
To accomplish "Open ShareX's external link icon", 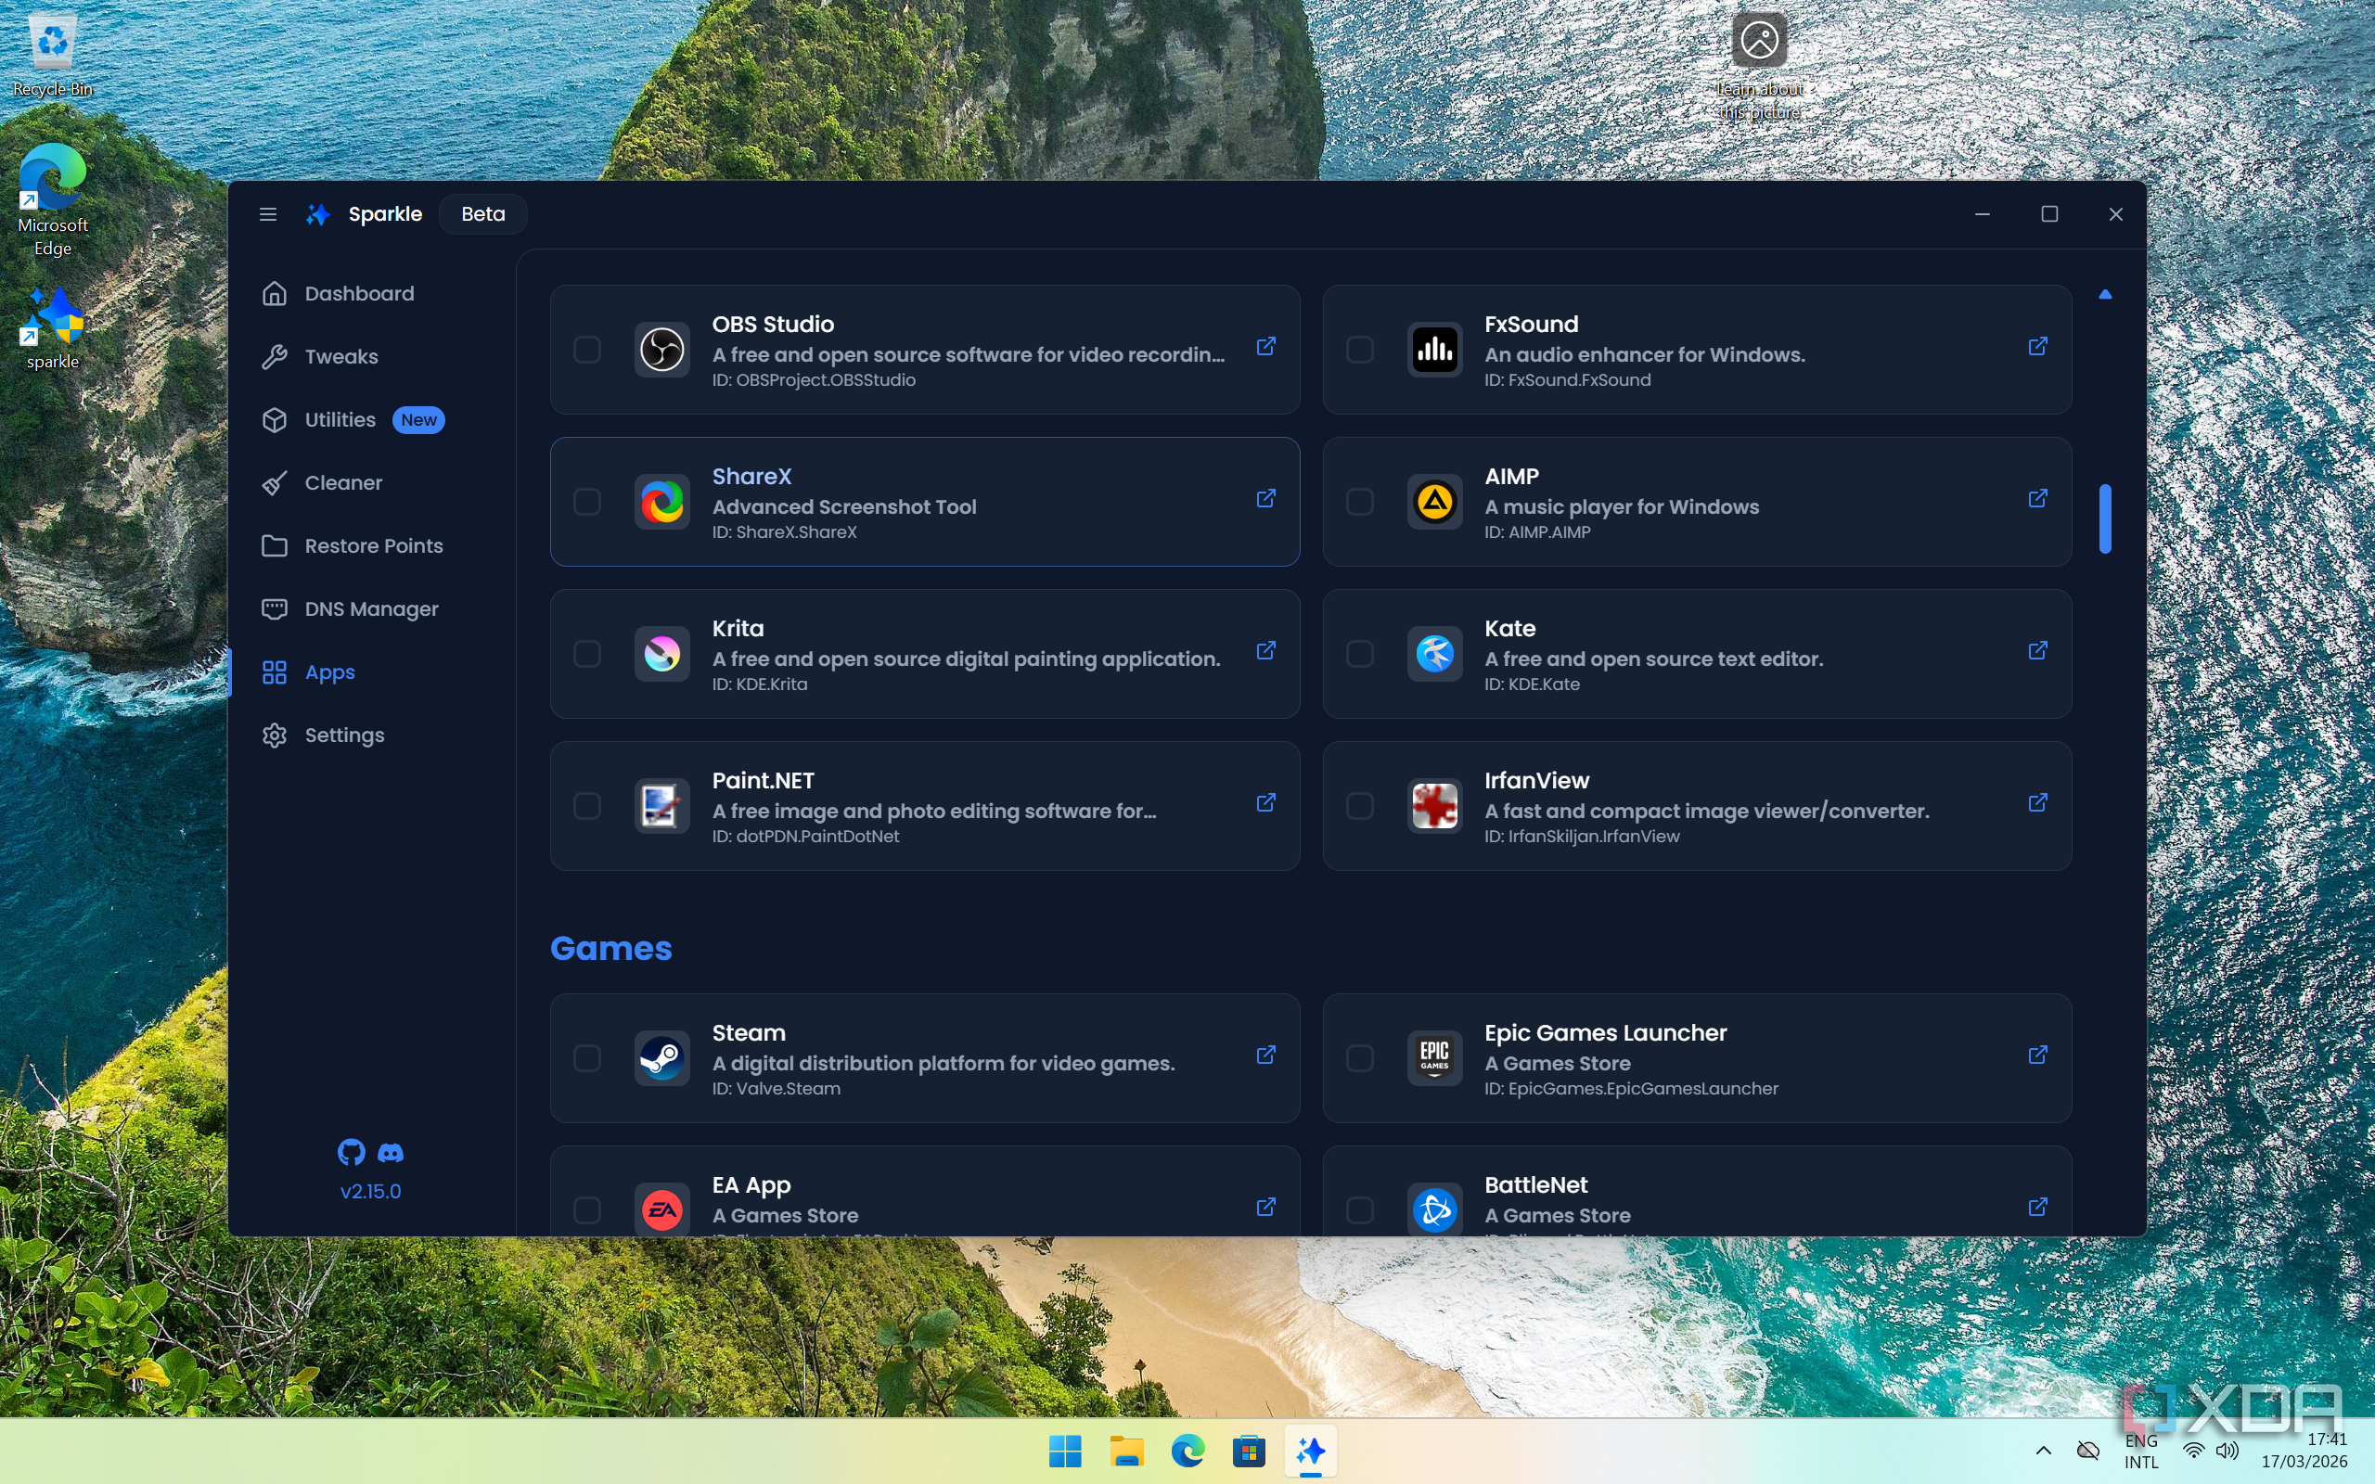I will [x=1266, y=499].
